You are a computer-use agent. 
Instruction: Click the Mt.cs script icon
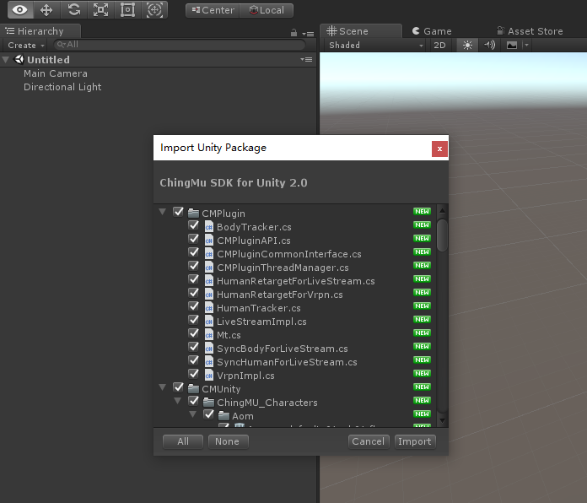pos(209,334)
